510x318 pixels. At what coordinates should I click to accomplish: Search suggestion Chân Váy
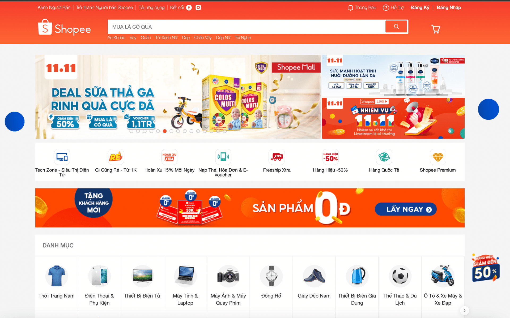(203, 38)
